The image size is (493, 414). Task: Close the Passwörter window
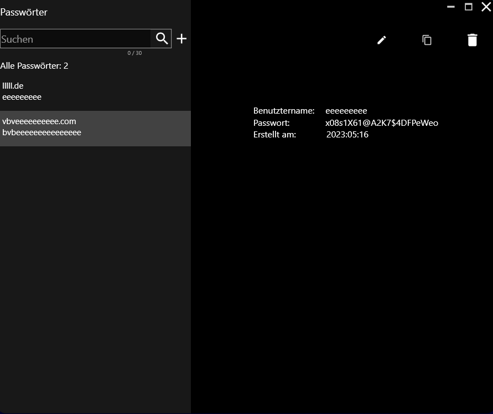click(x=486, y=7)
